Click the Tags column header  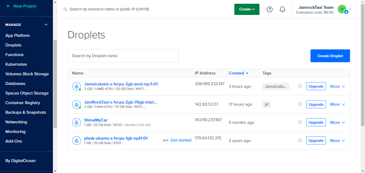click(267, 73)
